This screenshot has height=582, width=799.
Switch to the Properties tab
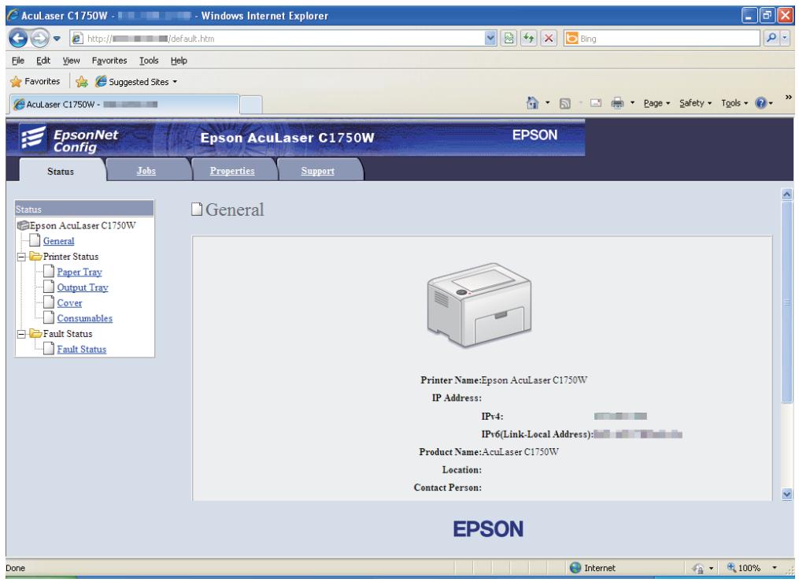[x=232, y=171]
